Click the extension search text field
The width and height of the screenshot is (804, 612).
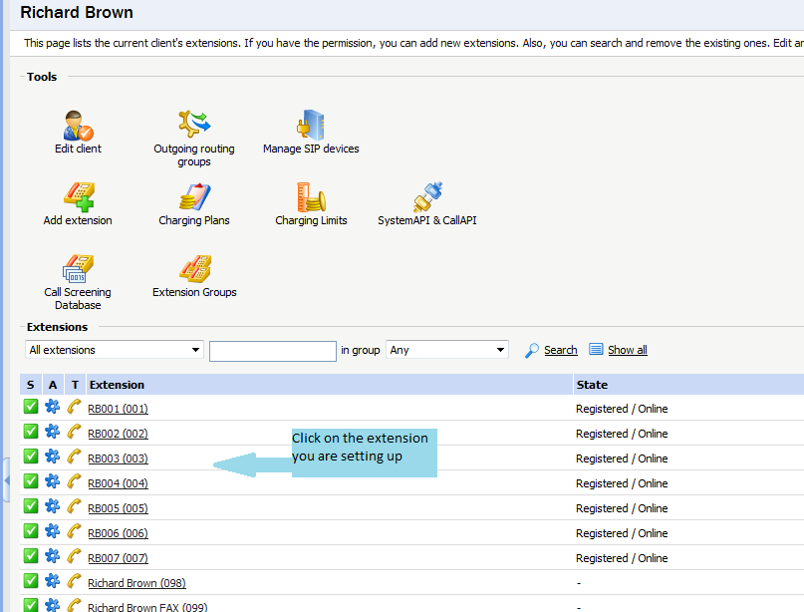(x=273, y=352)
